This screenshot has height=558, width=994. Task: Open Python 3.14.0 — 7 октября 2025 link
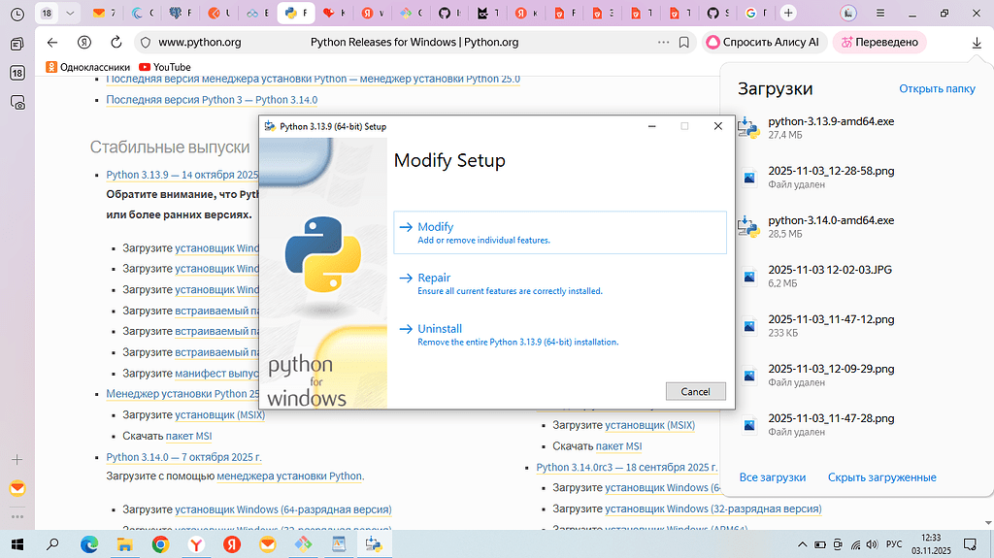pyautogui.click(x=183, y=457)
